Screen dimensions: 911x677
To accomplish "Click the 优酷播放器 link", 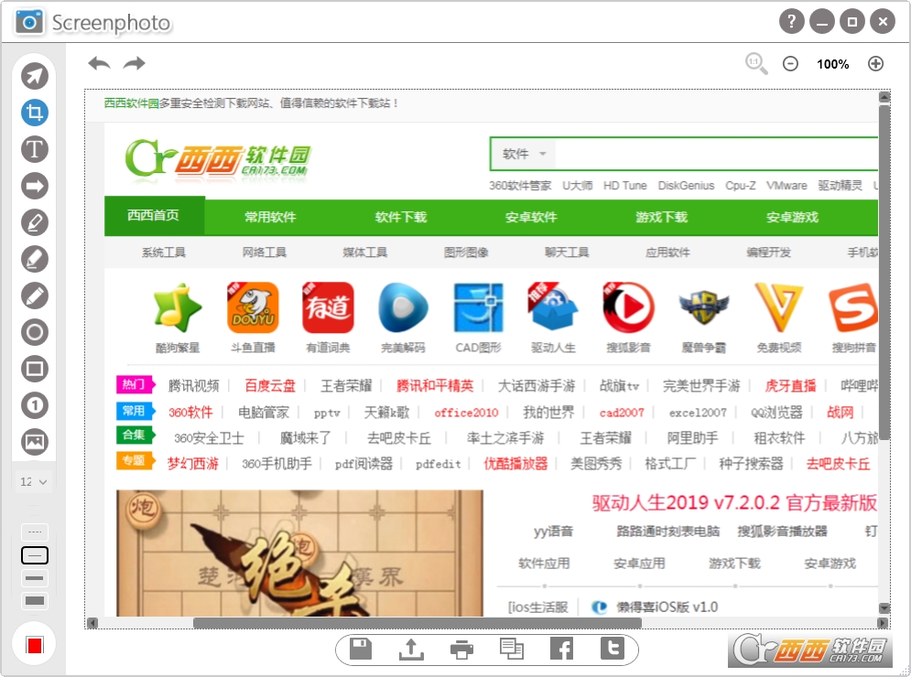I will 515,463.
